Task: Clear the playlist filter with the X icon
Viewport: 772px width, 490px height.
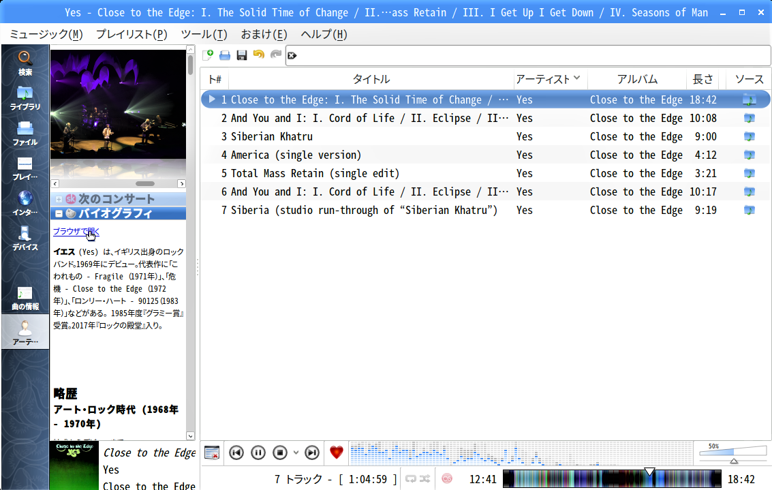Action: (x=292, y=56)
